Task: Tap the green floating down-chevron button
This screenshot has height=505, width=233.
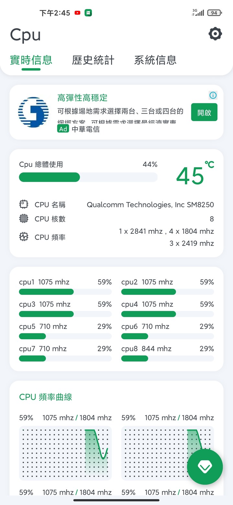Action: pos(205,467)
